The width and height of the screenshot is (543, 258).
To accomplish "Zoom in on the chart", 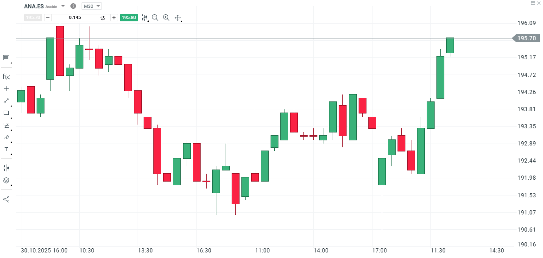I will (x=166, y=18).
